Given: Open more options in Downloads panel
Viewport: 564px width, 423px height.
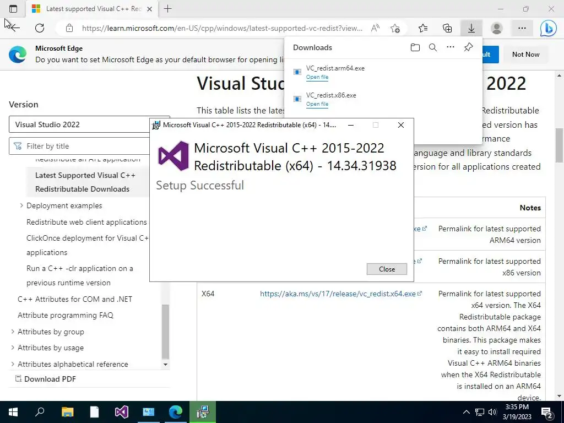Looking at the screenshot, I should pos(451,47).
